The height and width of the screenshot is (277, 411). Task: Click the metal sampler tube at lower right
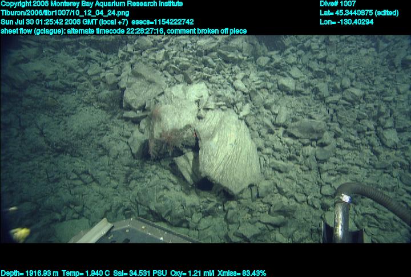(x=342, y=219)
